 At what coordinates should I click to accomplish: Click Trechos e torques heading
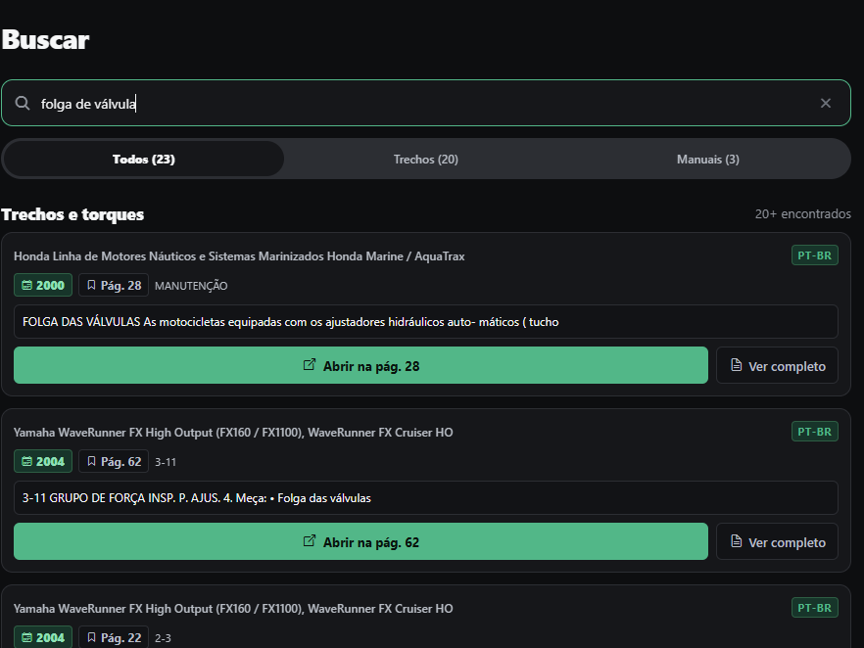(72, 214)
